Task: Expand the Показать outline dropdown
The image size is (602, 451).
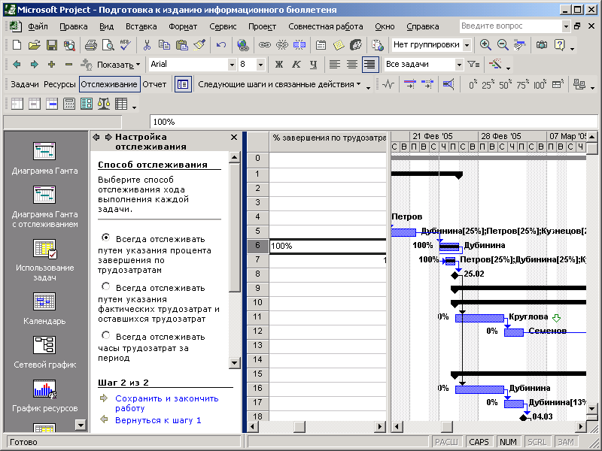Action: click(118, 65)
